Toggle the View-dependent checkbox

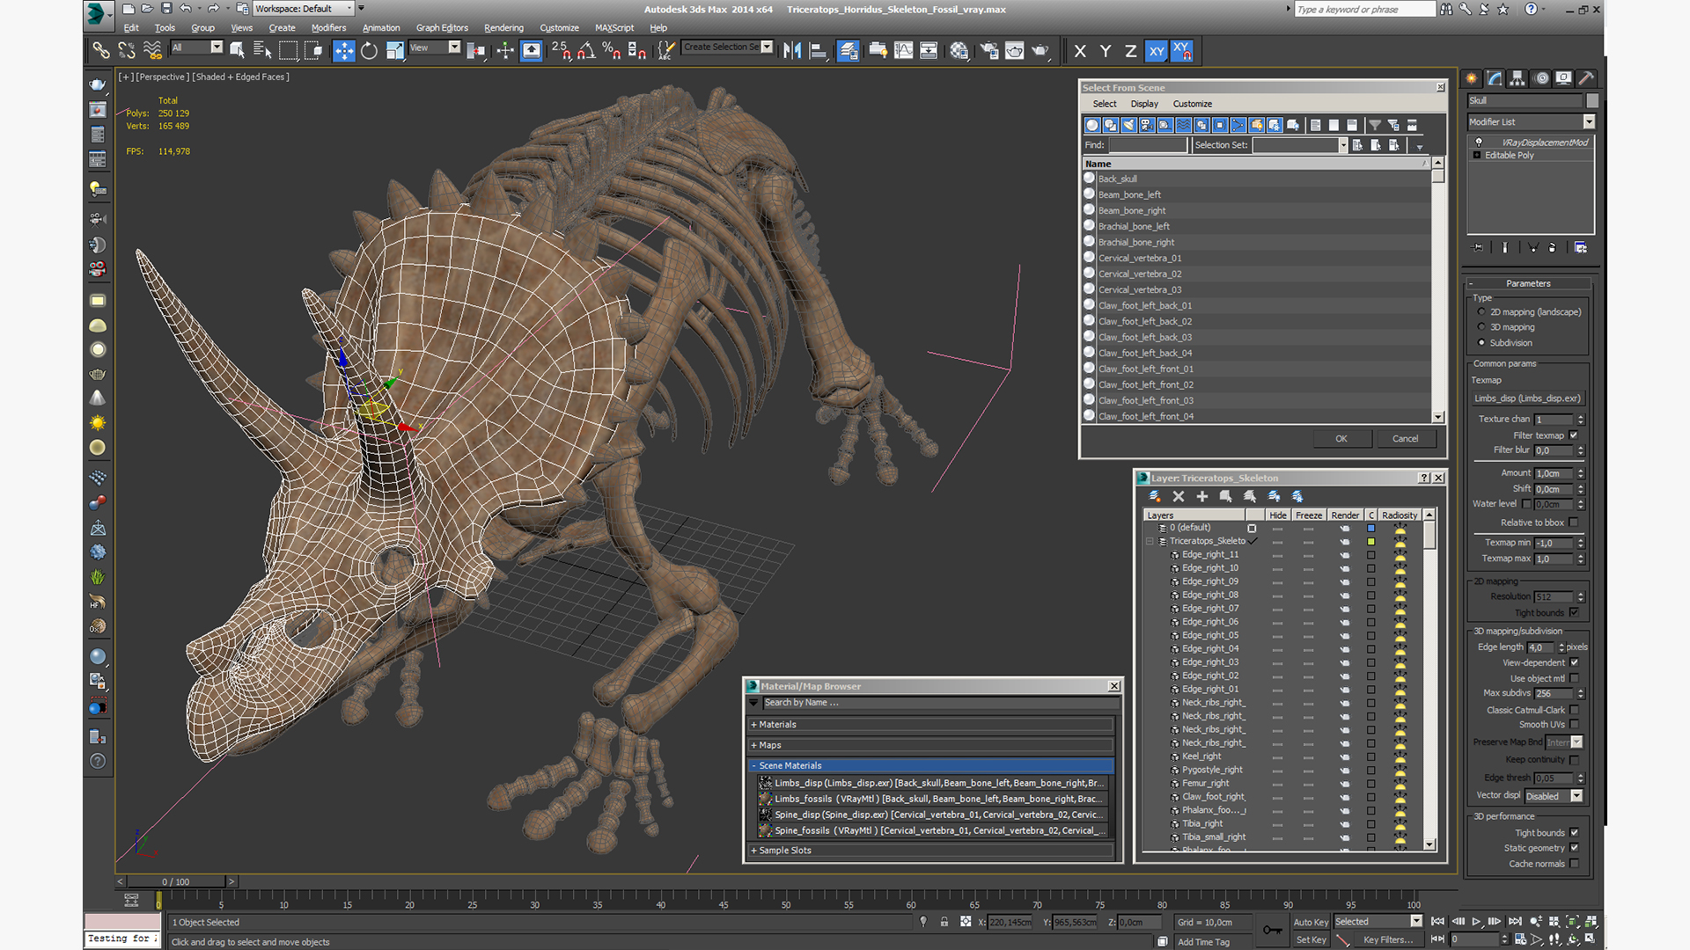[1574, 662]
